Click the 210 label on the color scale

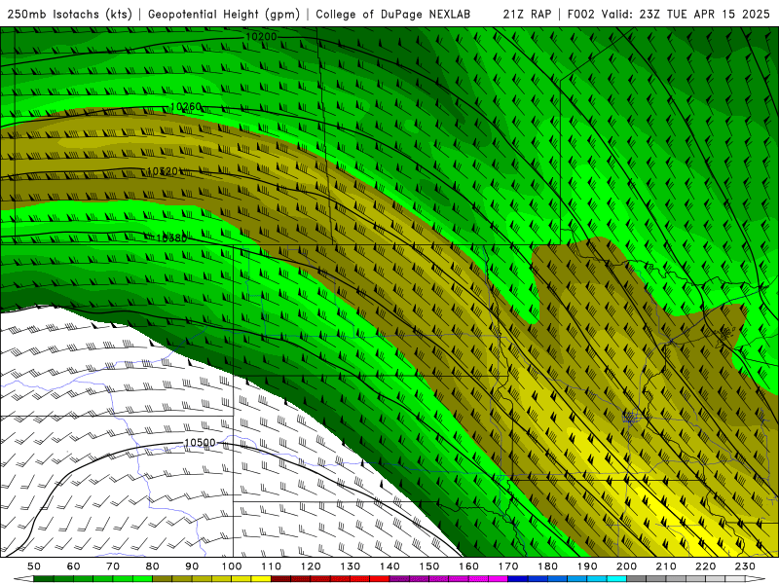coord(666,566)
